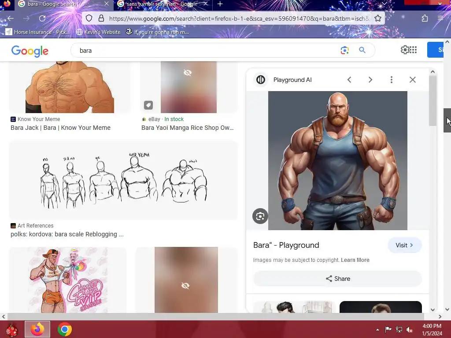451x338 pixels.
Task: Click the preview panel scrollbar thumb
Action: pos(433,101)
